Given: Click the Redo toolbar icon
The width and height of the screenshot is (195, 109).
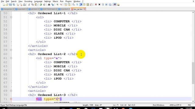Looking at the screenshot, I should point(44,5).
